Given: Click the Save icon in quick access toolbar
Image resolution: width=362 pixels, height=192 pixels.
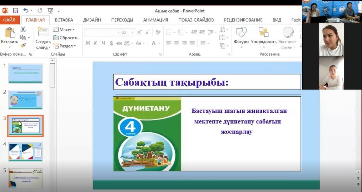Looking at the screenshot, I should 15,11.
